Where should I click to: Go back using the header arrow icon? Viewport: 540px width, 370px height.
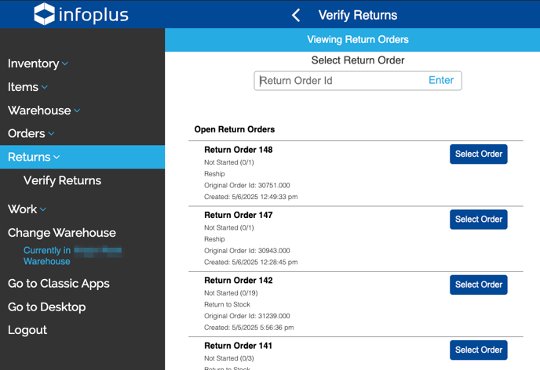coord(296,15)
